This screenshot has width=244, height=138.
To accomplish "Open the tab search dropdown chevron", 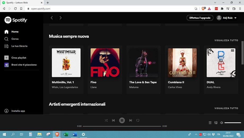I will (215, 2).
